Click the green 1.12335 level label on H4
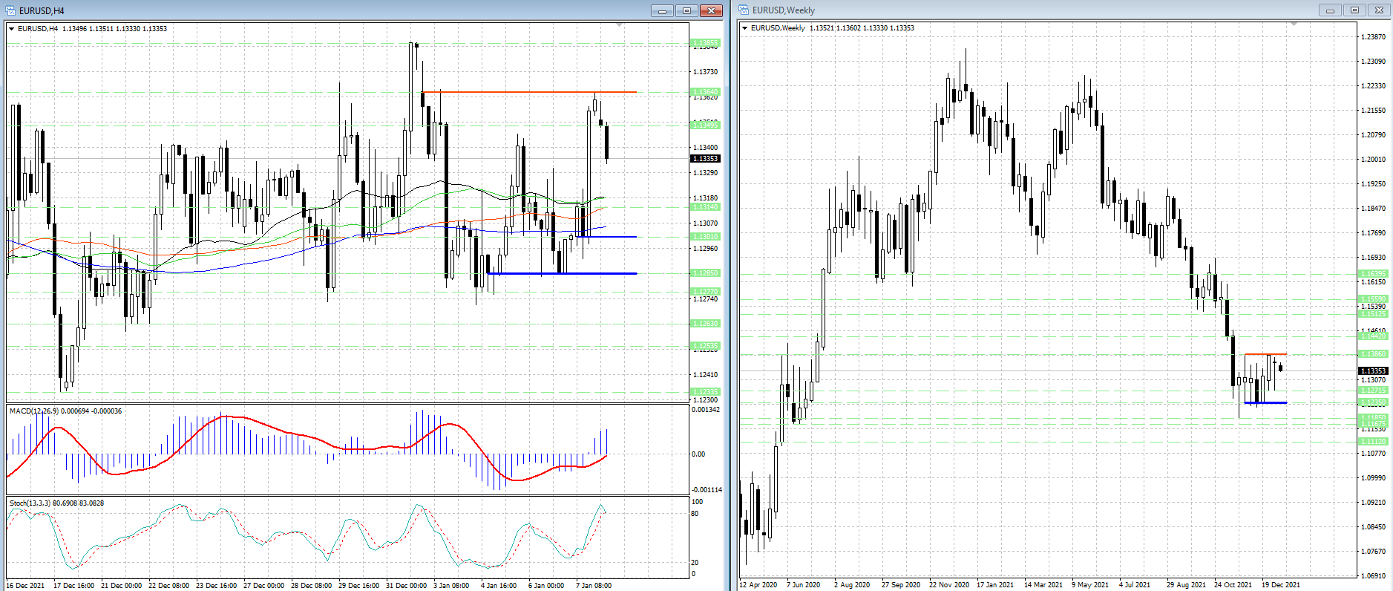 (x=705, y=392)
